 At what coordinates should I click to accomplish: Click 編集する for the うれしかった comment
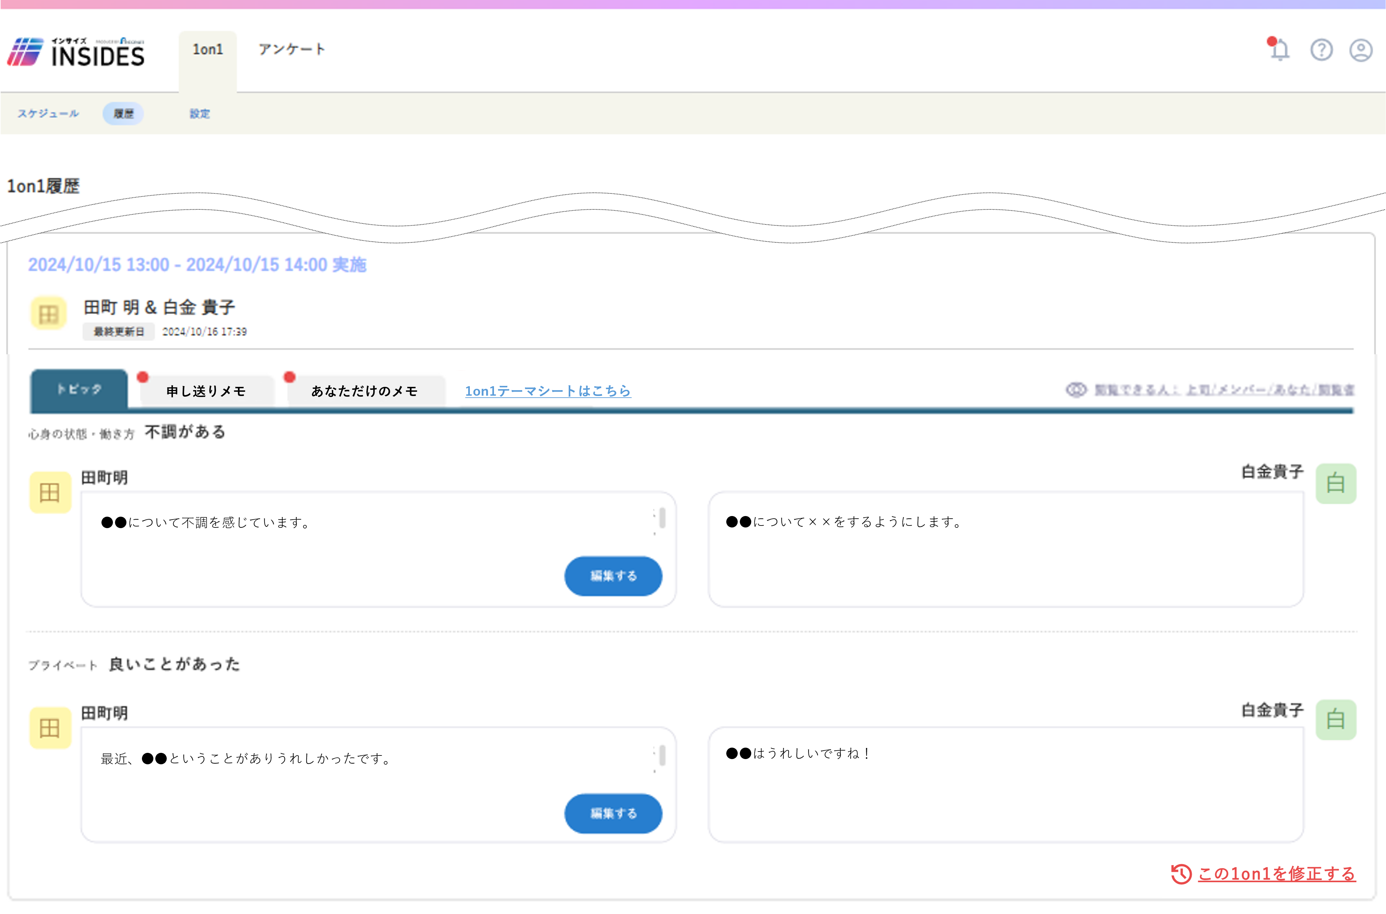point(613,813)
